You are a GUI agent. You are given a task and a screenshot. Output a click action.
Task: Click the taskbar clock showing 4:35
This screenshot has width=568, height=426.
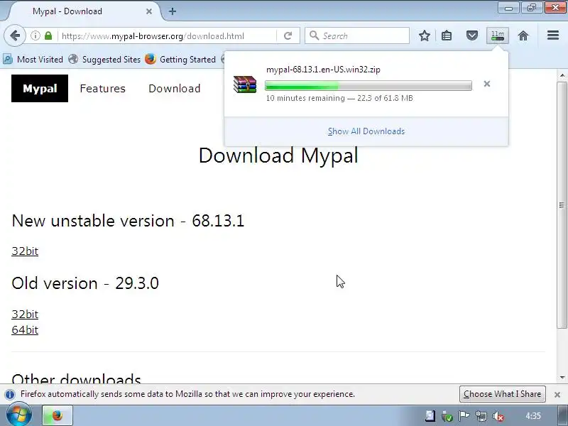click(x=533, y=416)
